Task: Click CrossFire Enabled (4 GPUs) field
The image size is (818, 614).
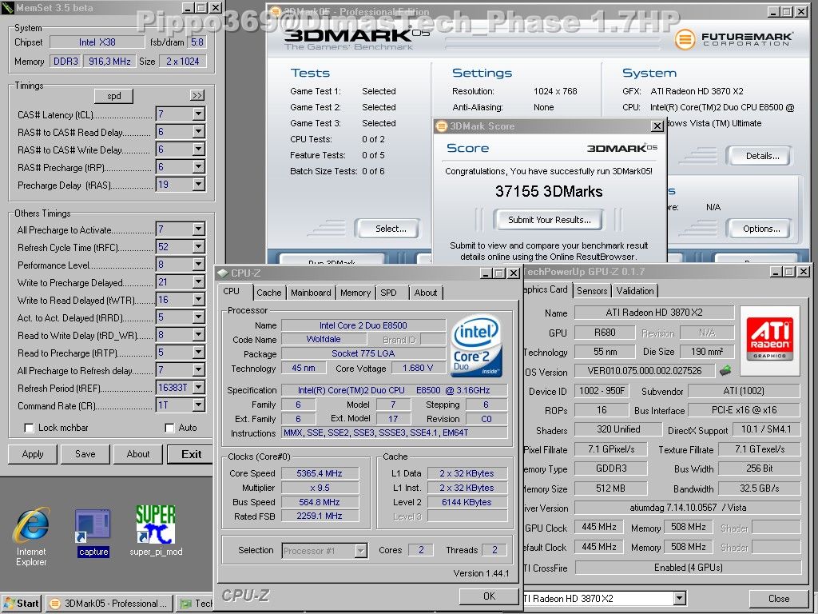Action: coord(688,568)
